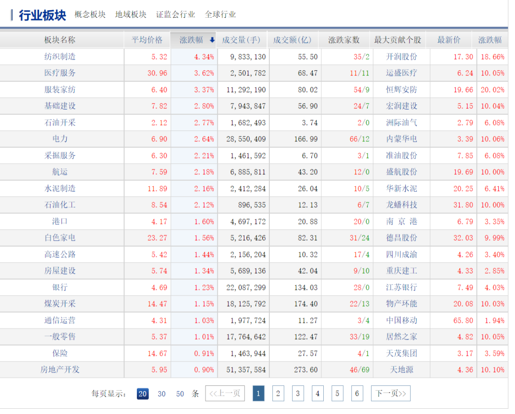Click the 医疗服务 sector name

60,73
